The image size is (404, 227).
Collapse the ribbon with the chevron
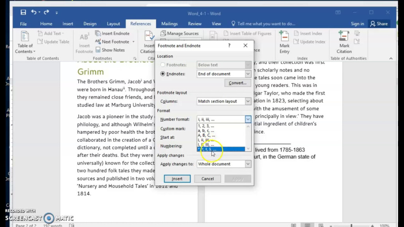[x=391, y=58]
